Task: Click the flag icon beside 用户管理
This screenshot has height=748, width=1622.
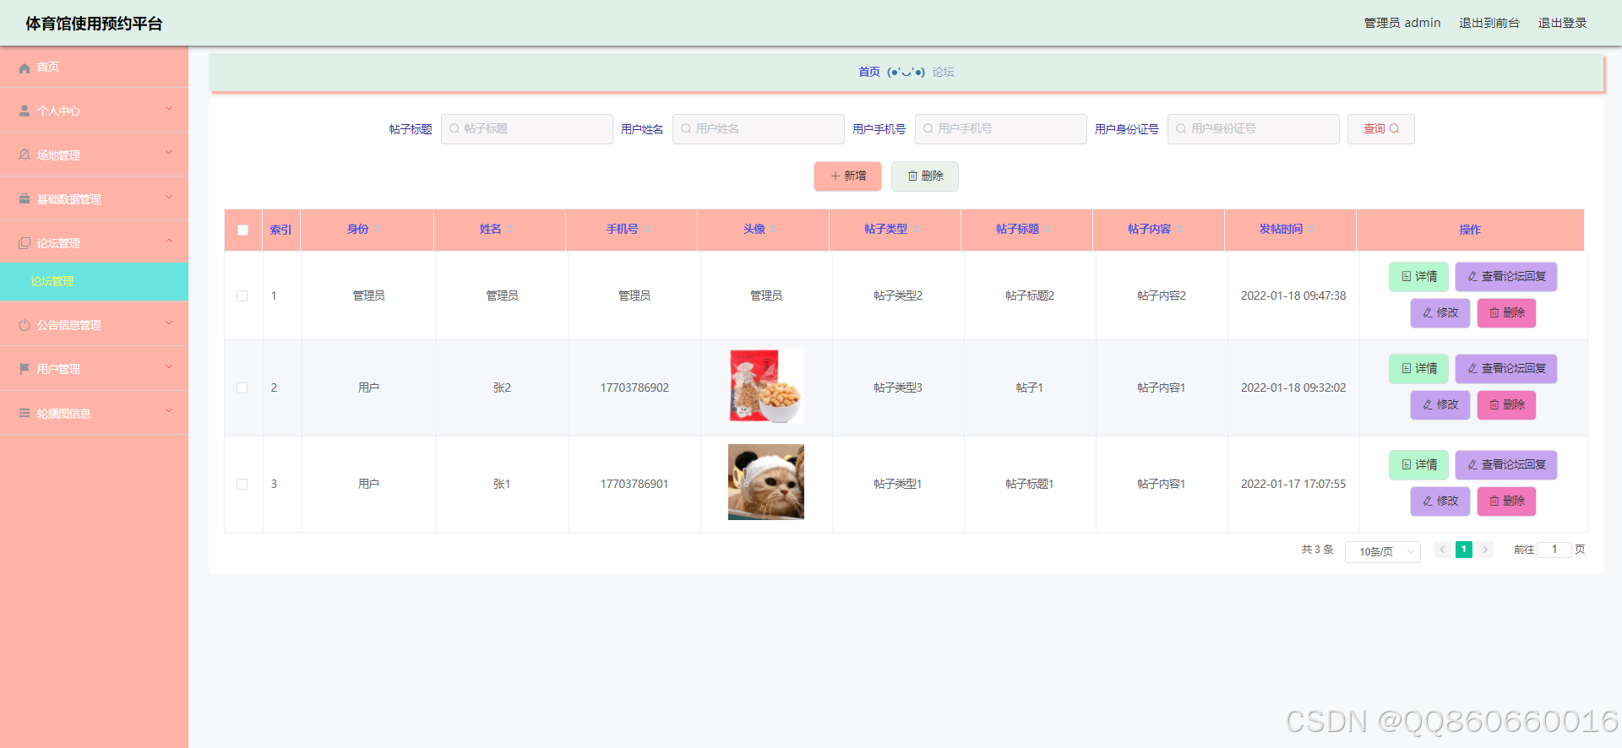Action: click(x=24, y=369)
